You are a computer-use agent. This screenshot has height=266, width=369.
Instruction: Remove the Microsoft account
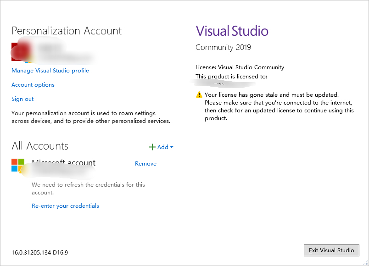pyautogui.click(x=145, y=164)
